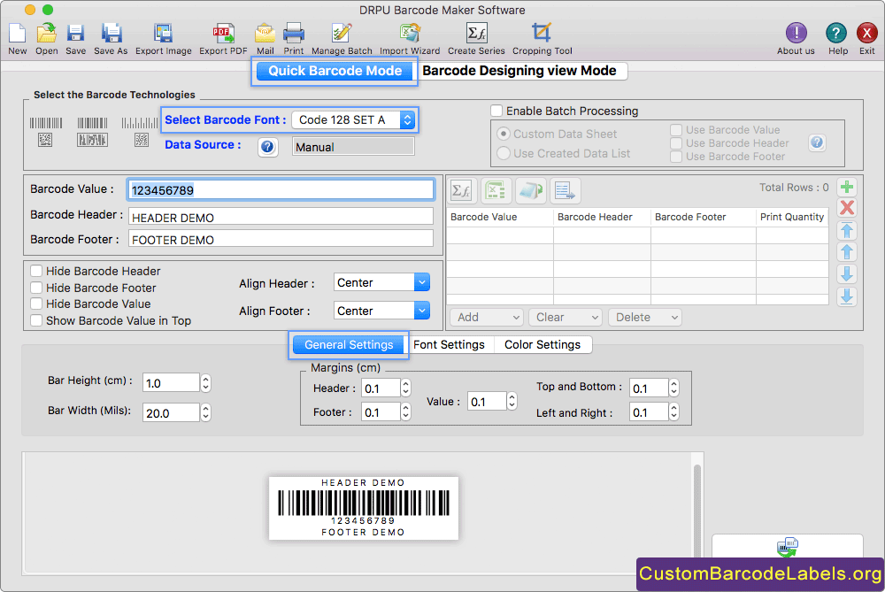Expand the Add dropdown button
The height and width of the screenshot is (592, 885).
(x=486, y=317)
